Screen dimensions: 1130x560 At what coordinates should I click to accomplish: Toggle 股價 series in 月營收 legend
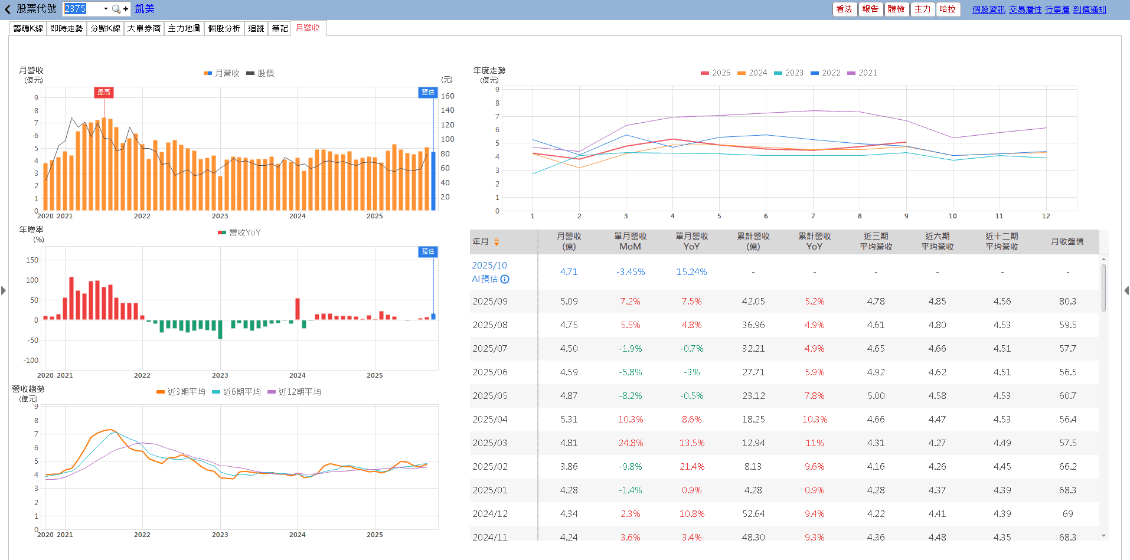pyautogui.click(x=260, y=73)
